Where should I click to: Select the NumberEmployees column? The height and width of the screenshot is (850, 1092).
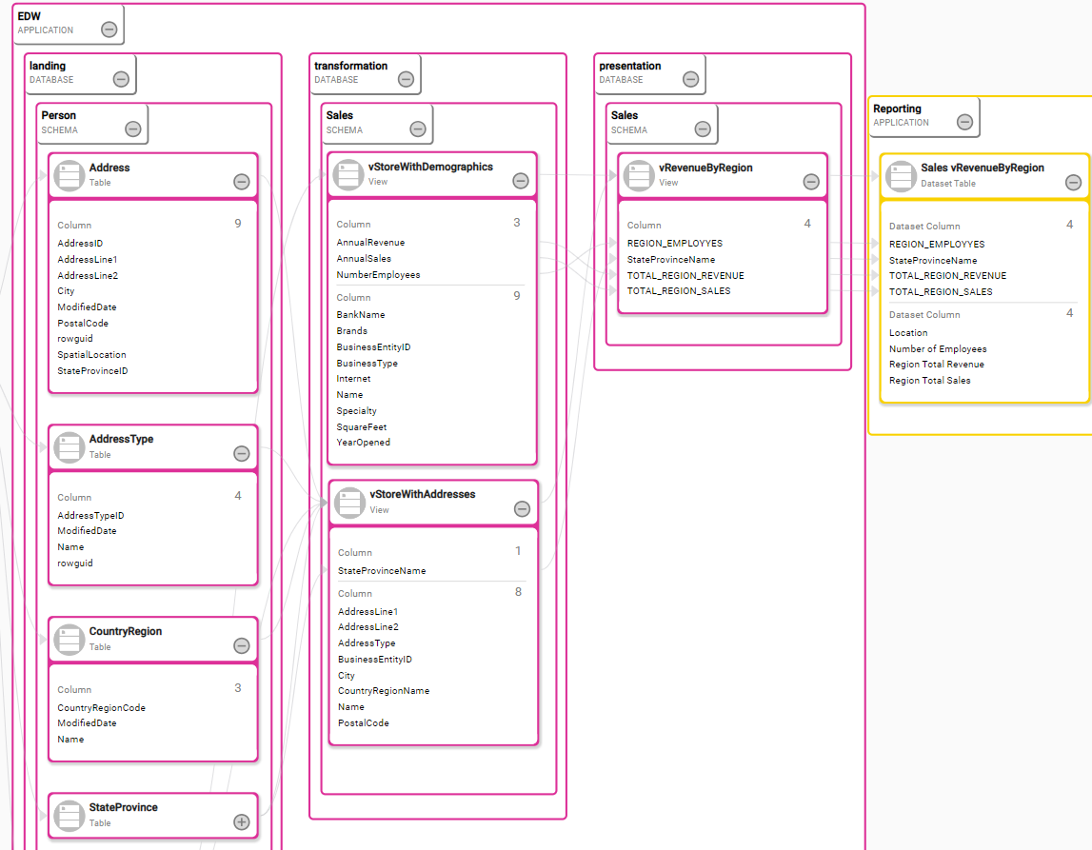tap(378, 275)
